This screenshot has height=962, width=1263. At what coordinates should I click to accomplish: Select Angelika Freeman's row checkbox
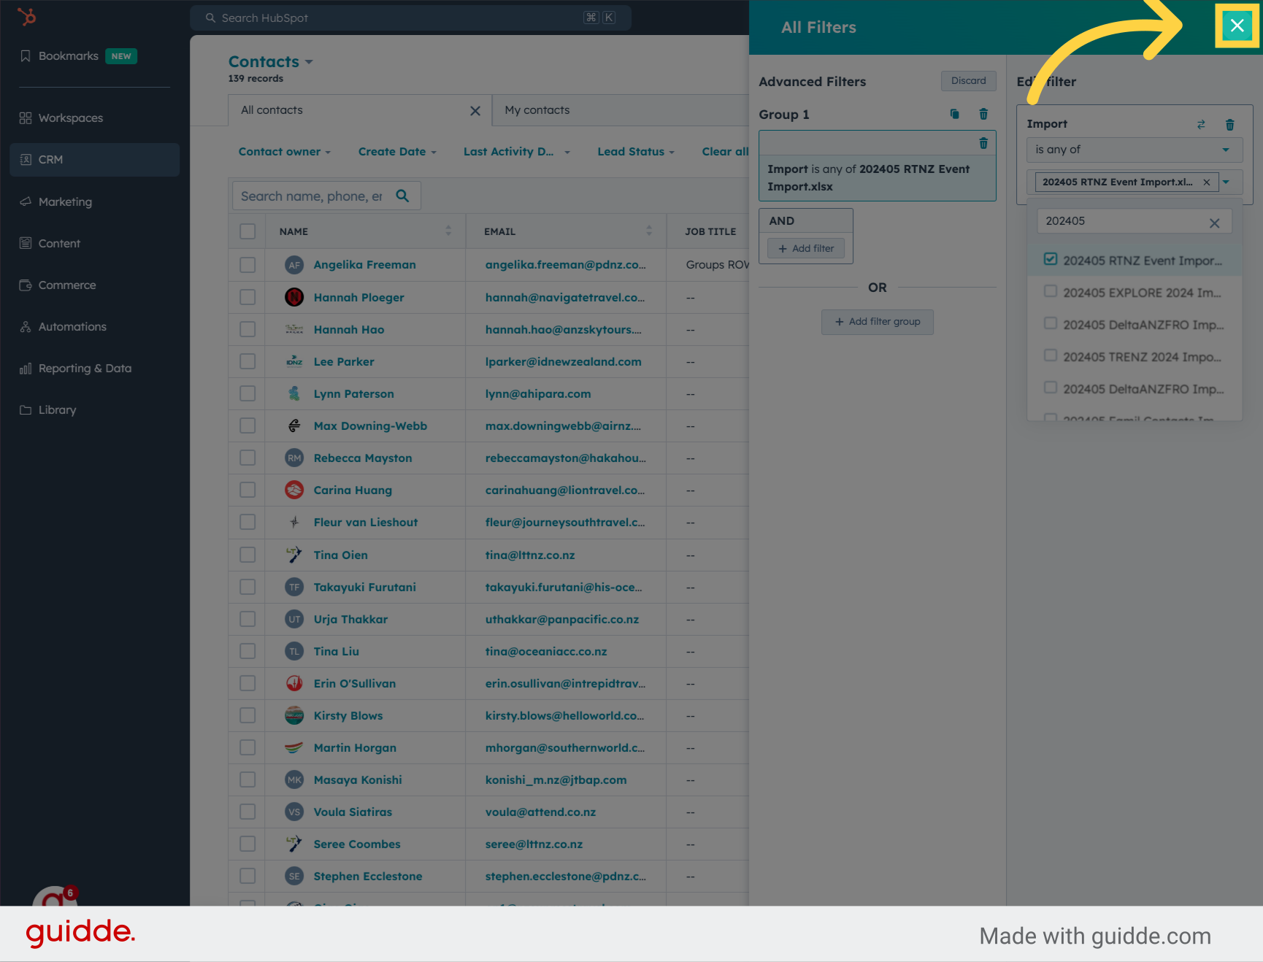tap(247, 265)
